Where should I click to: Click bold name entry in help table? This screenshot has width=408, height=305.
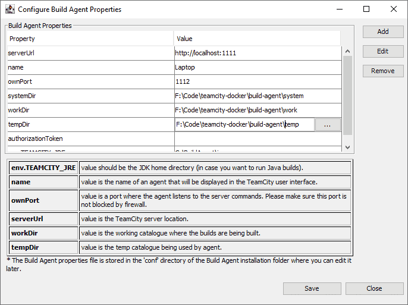point(43,182)
